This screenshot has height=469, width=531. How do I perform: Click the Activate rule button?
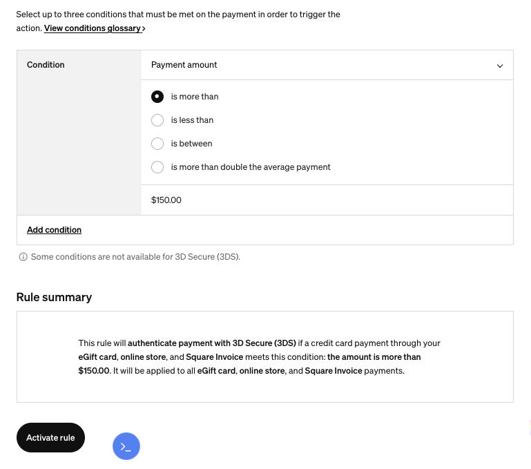click(x=50, y=437)
